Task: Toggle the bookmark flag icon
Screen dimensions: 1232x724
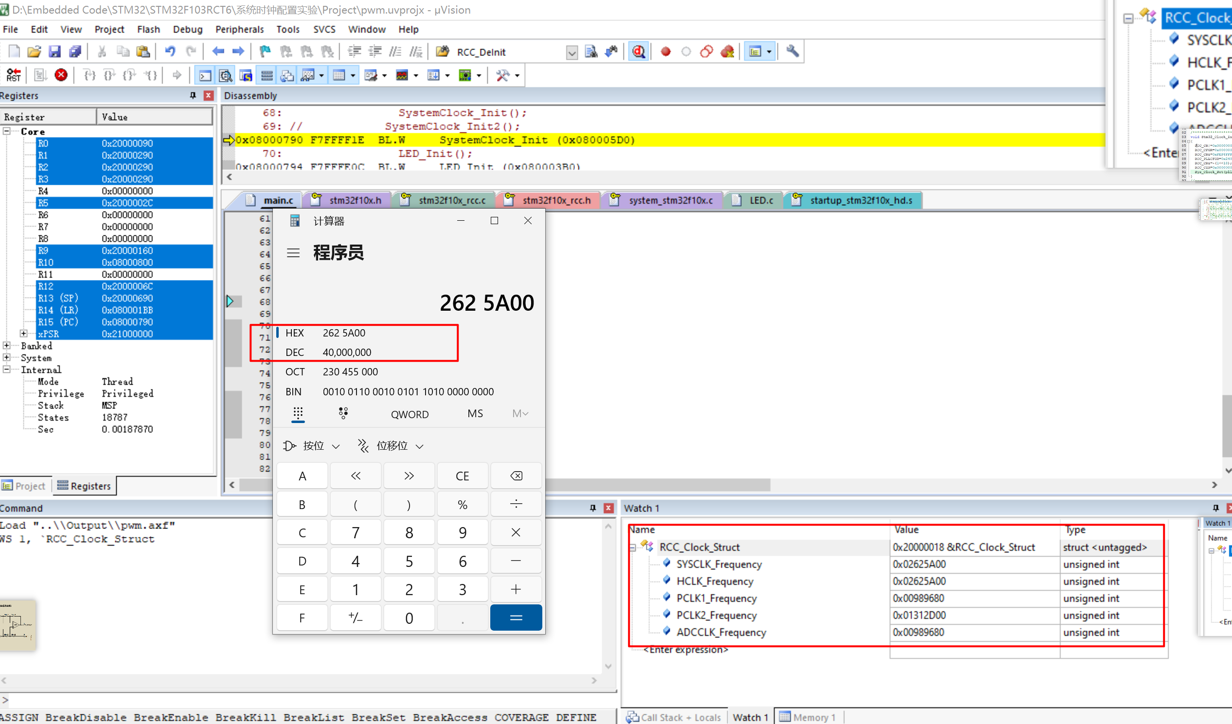Action: [x=265, y=52]
